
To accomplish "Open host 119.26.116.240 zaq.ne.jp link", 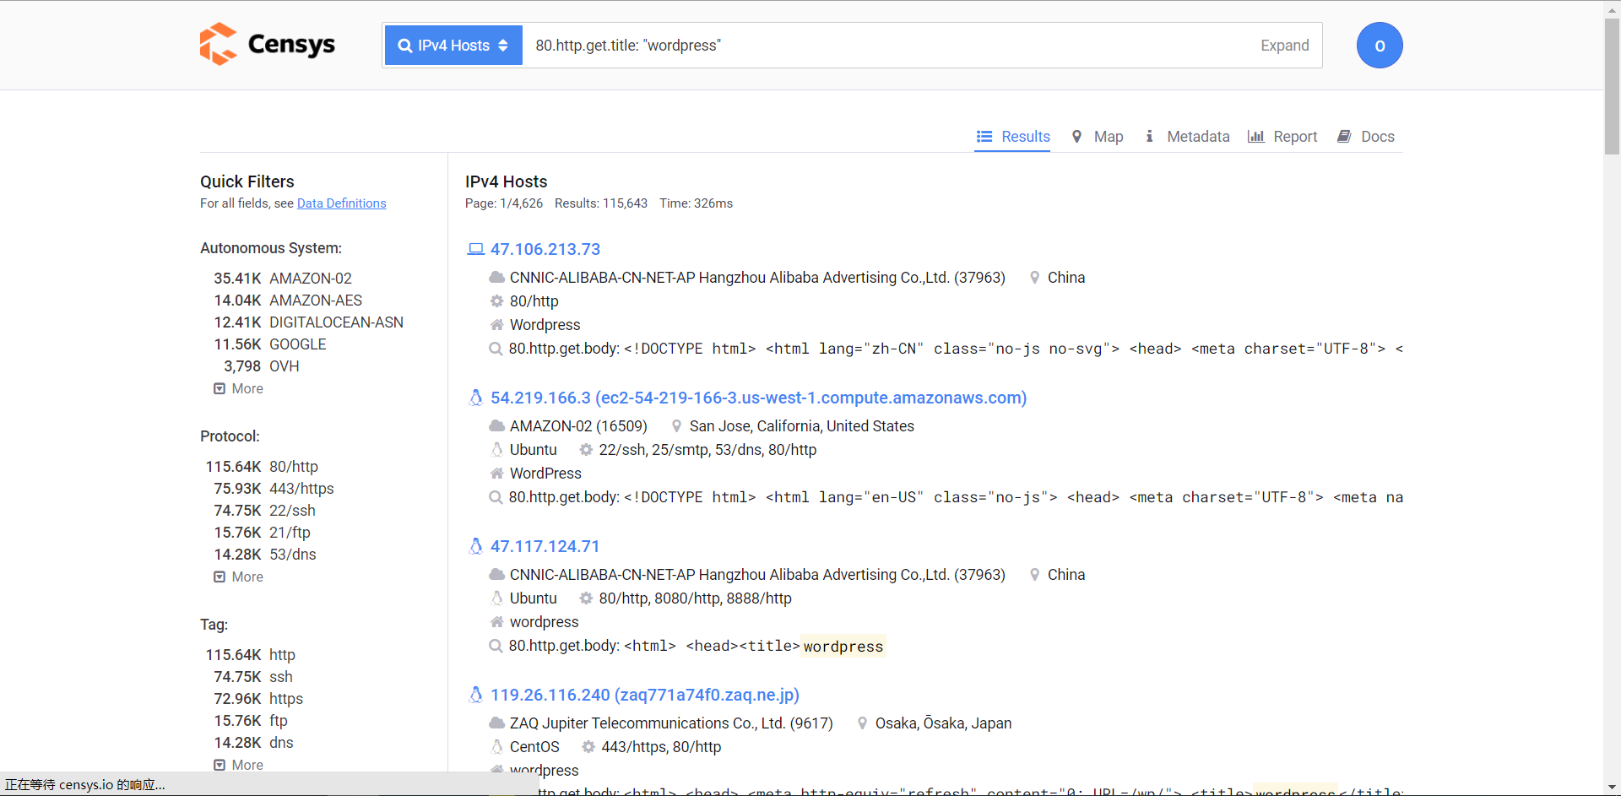I will pos(645,695).
